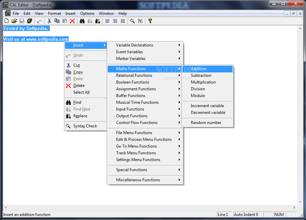306x220 pixels.
Task: Click the greyed Find Next toolbar icon
Action: 90,21
